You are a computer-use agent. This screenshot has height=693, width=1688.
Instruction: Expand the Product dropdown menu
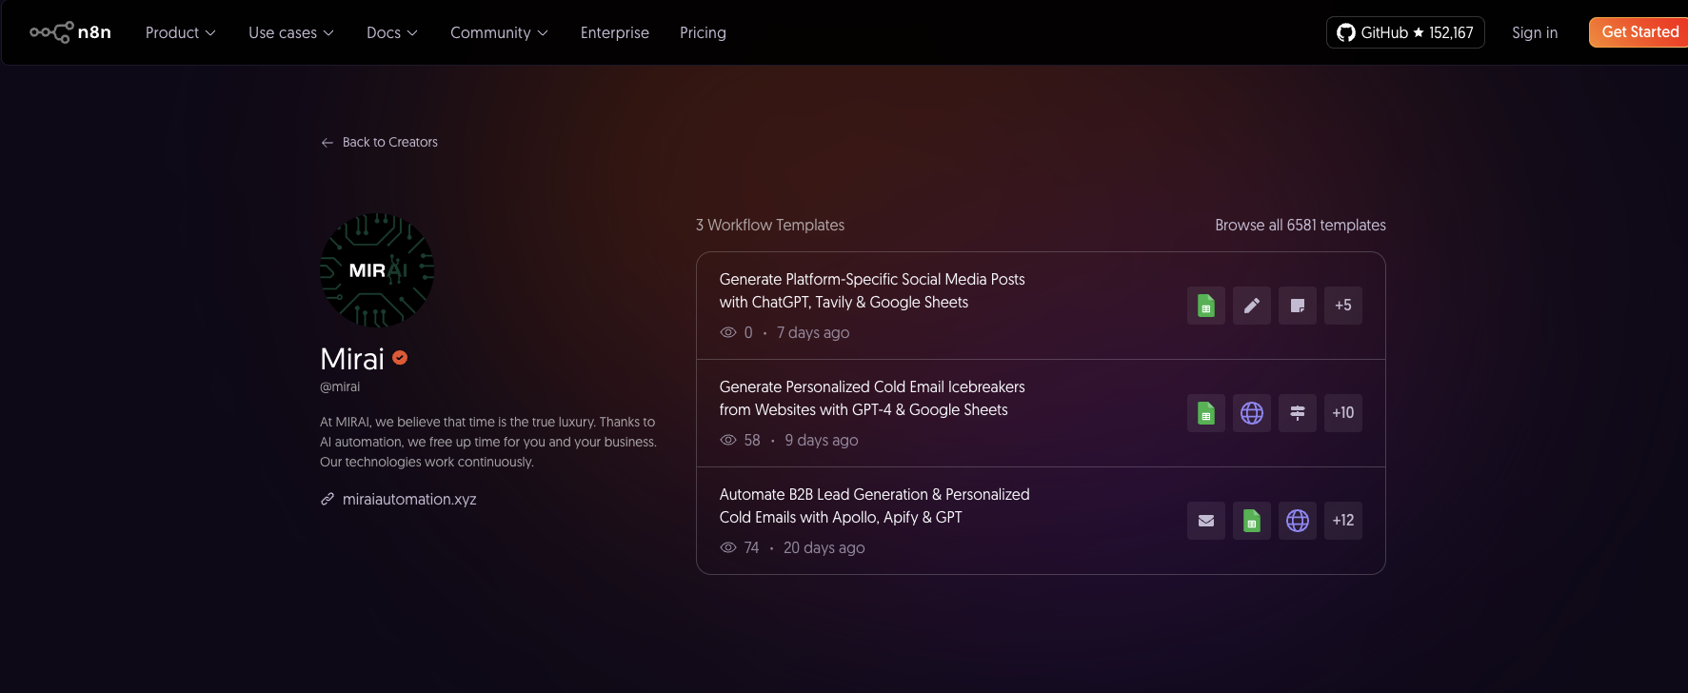pyautogui.click(x=180, y=32)
